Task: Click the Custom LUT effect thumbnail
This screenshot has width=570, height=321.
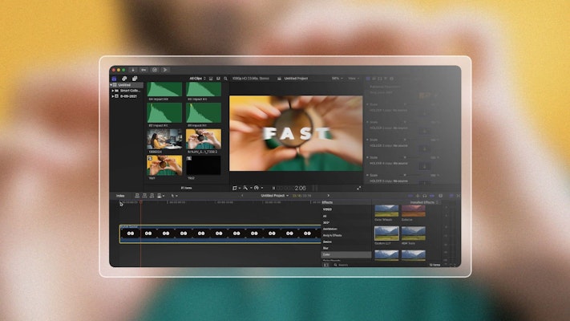Action: point(386,233)
